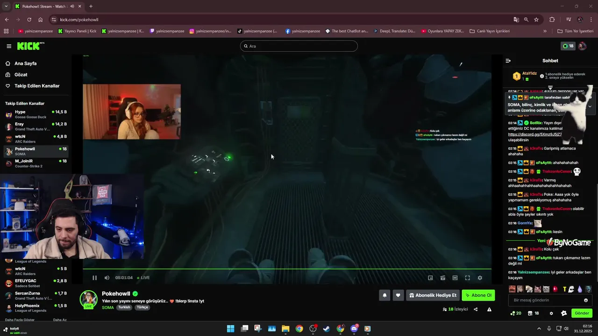The width and height of the screenshot is (598, 336).
Task: Open the chat shop icon
Action: click(x=533, y=313)
